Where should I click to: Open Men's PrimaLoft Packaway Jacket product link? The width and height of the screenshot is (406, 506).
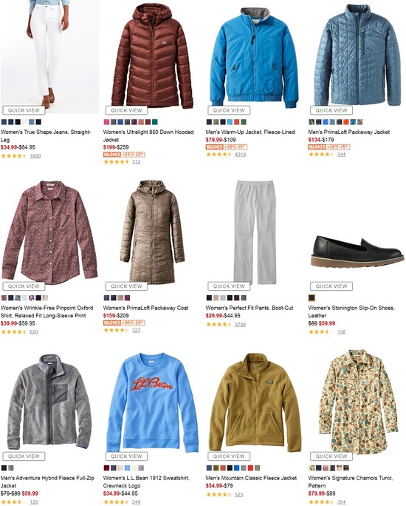pos(348,132)
